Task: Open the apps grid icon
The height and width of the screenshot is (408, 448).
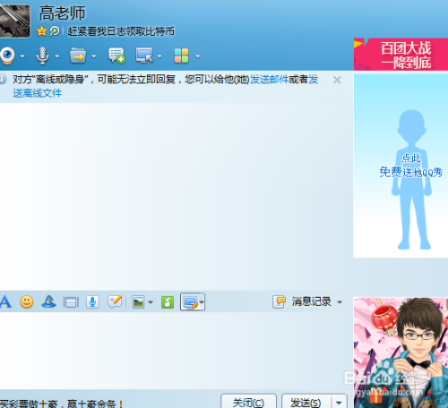Action: coord(182,55)
